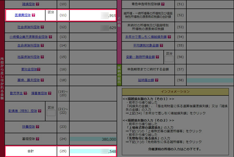The height and width of the screenshot is (157, 234).
Task: Open 本年分で差し引く繰越損失額 link
Action: point(146,37)
